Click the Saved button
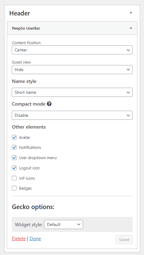 (x=124, y=240)
